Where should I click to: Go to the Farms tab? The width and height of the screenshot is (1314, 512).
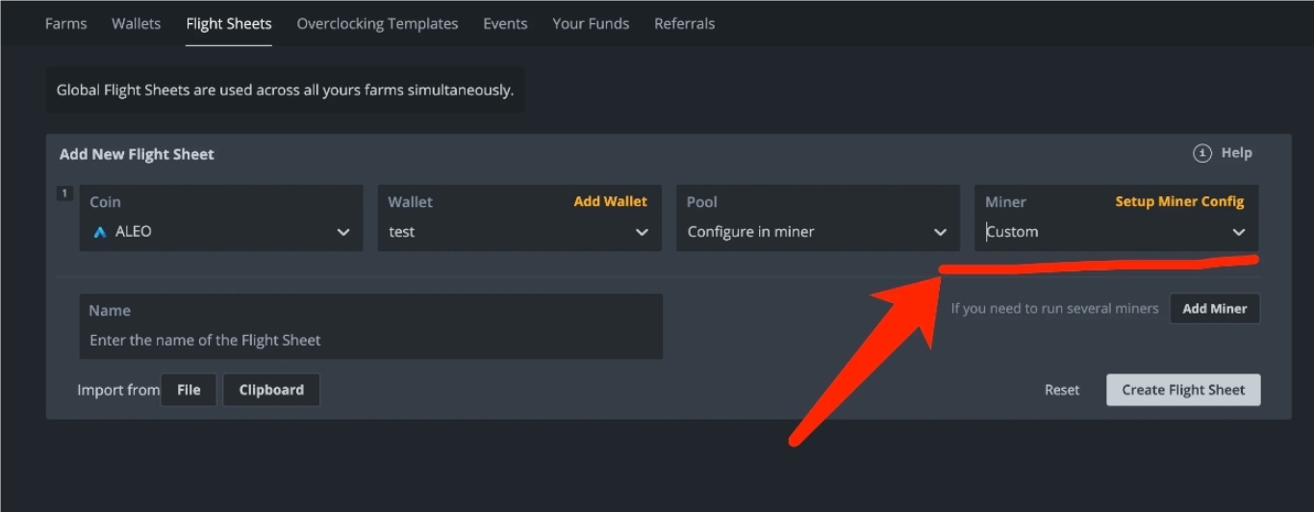tap(65, 23)
